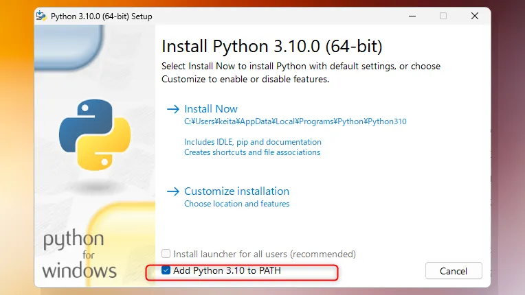This screenshot has width=525, height=295.
Task: Click the arrow icon beside Customize installation
Action: tap(172, 191)
